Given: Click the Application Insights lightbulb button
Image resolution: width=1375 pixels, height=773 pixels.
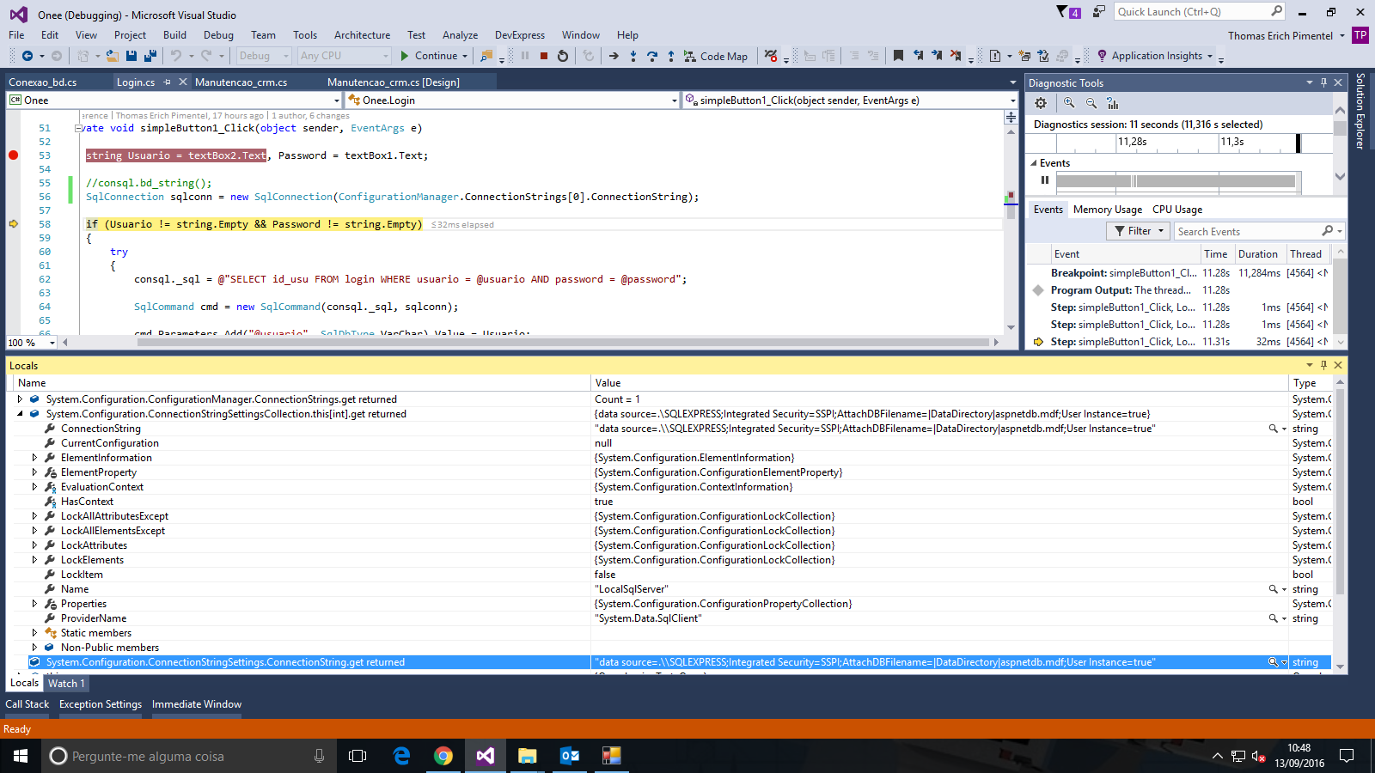Looking at the screenshot, I should pyautogui.click(x=1155, y=56).
